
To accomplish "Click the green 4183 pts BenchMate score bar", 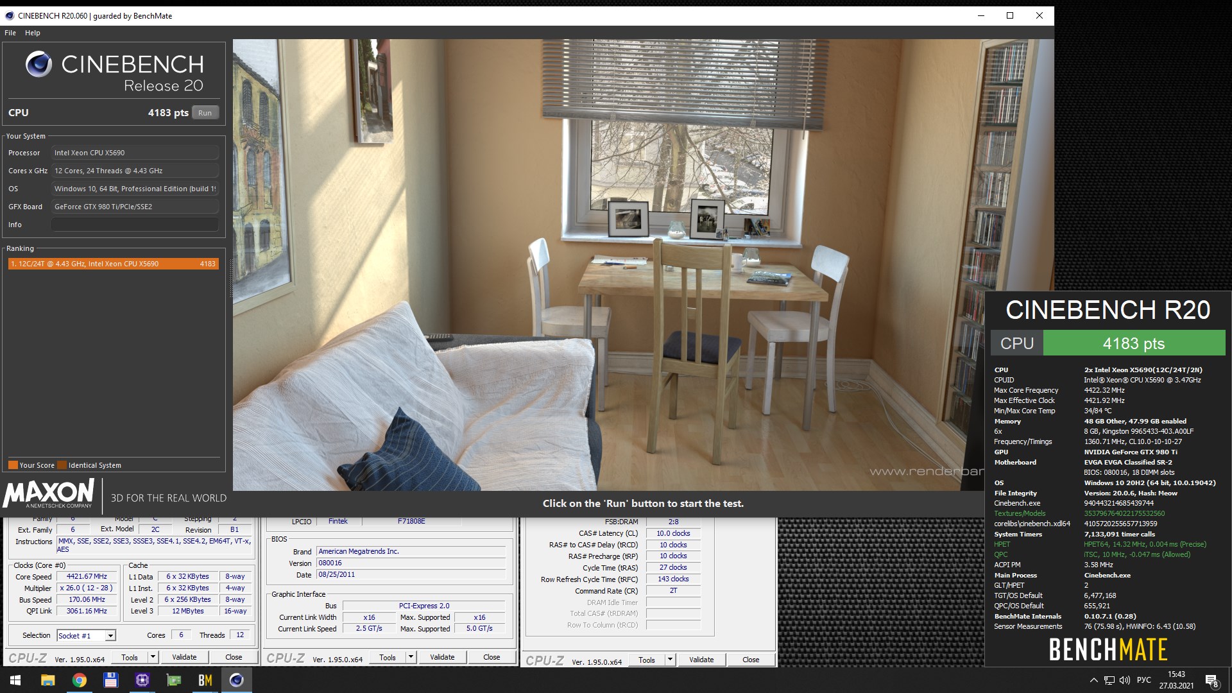I will pyautogui.click(x=1134, y=343).
